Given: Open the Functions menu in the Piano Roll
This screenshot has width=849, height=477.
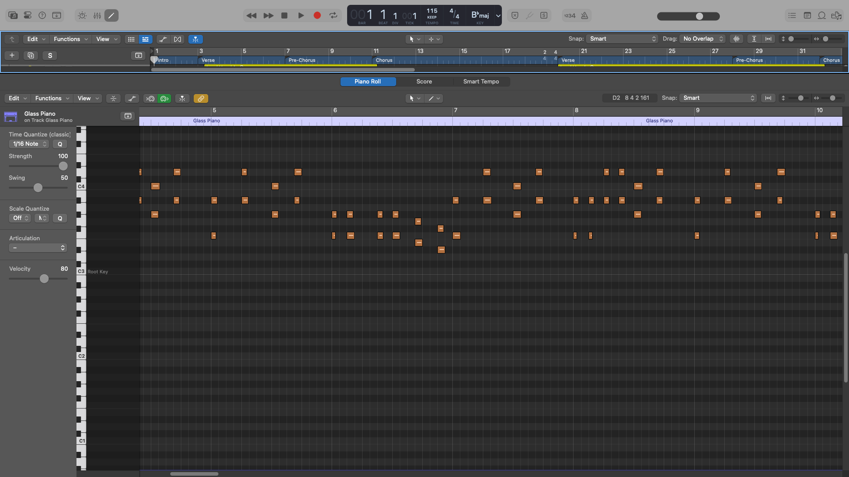Looking at the screenshot, I should pyautogui.click(x=51, y=98).
